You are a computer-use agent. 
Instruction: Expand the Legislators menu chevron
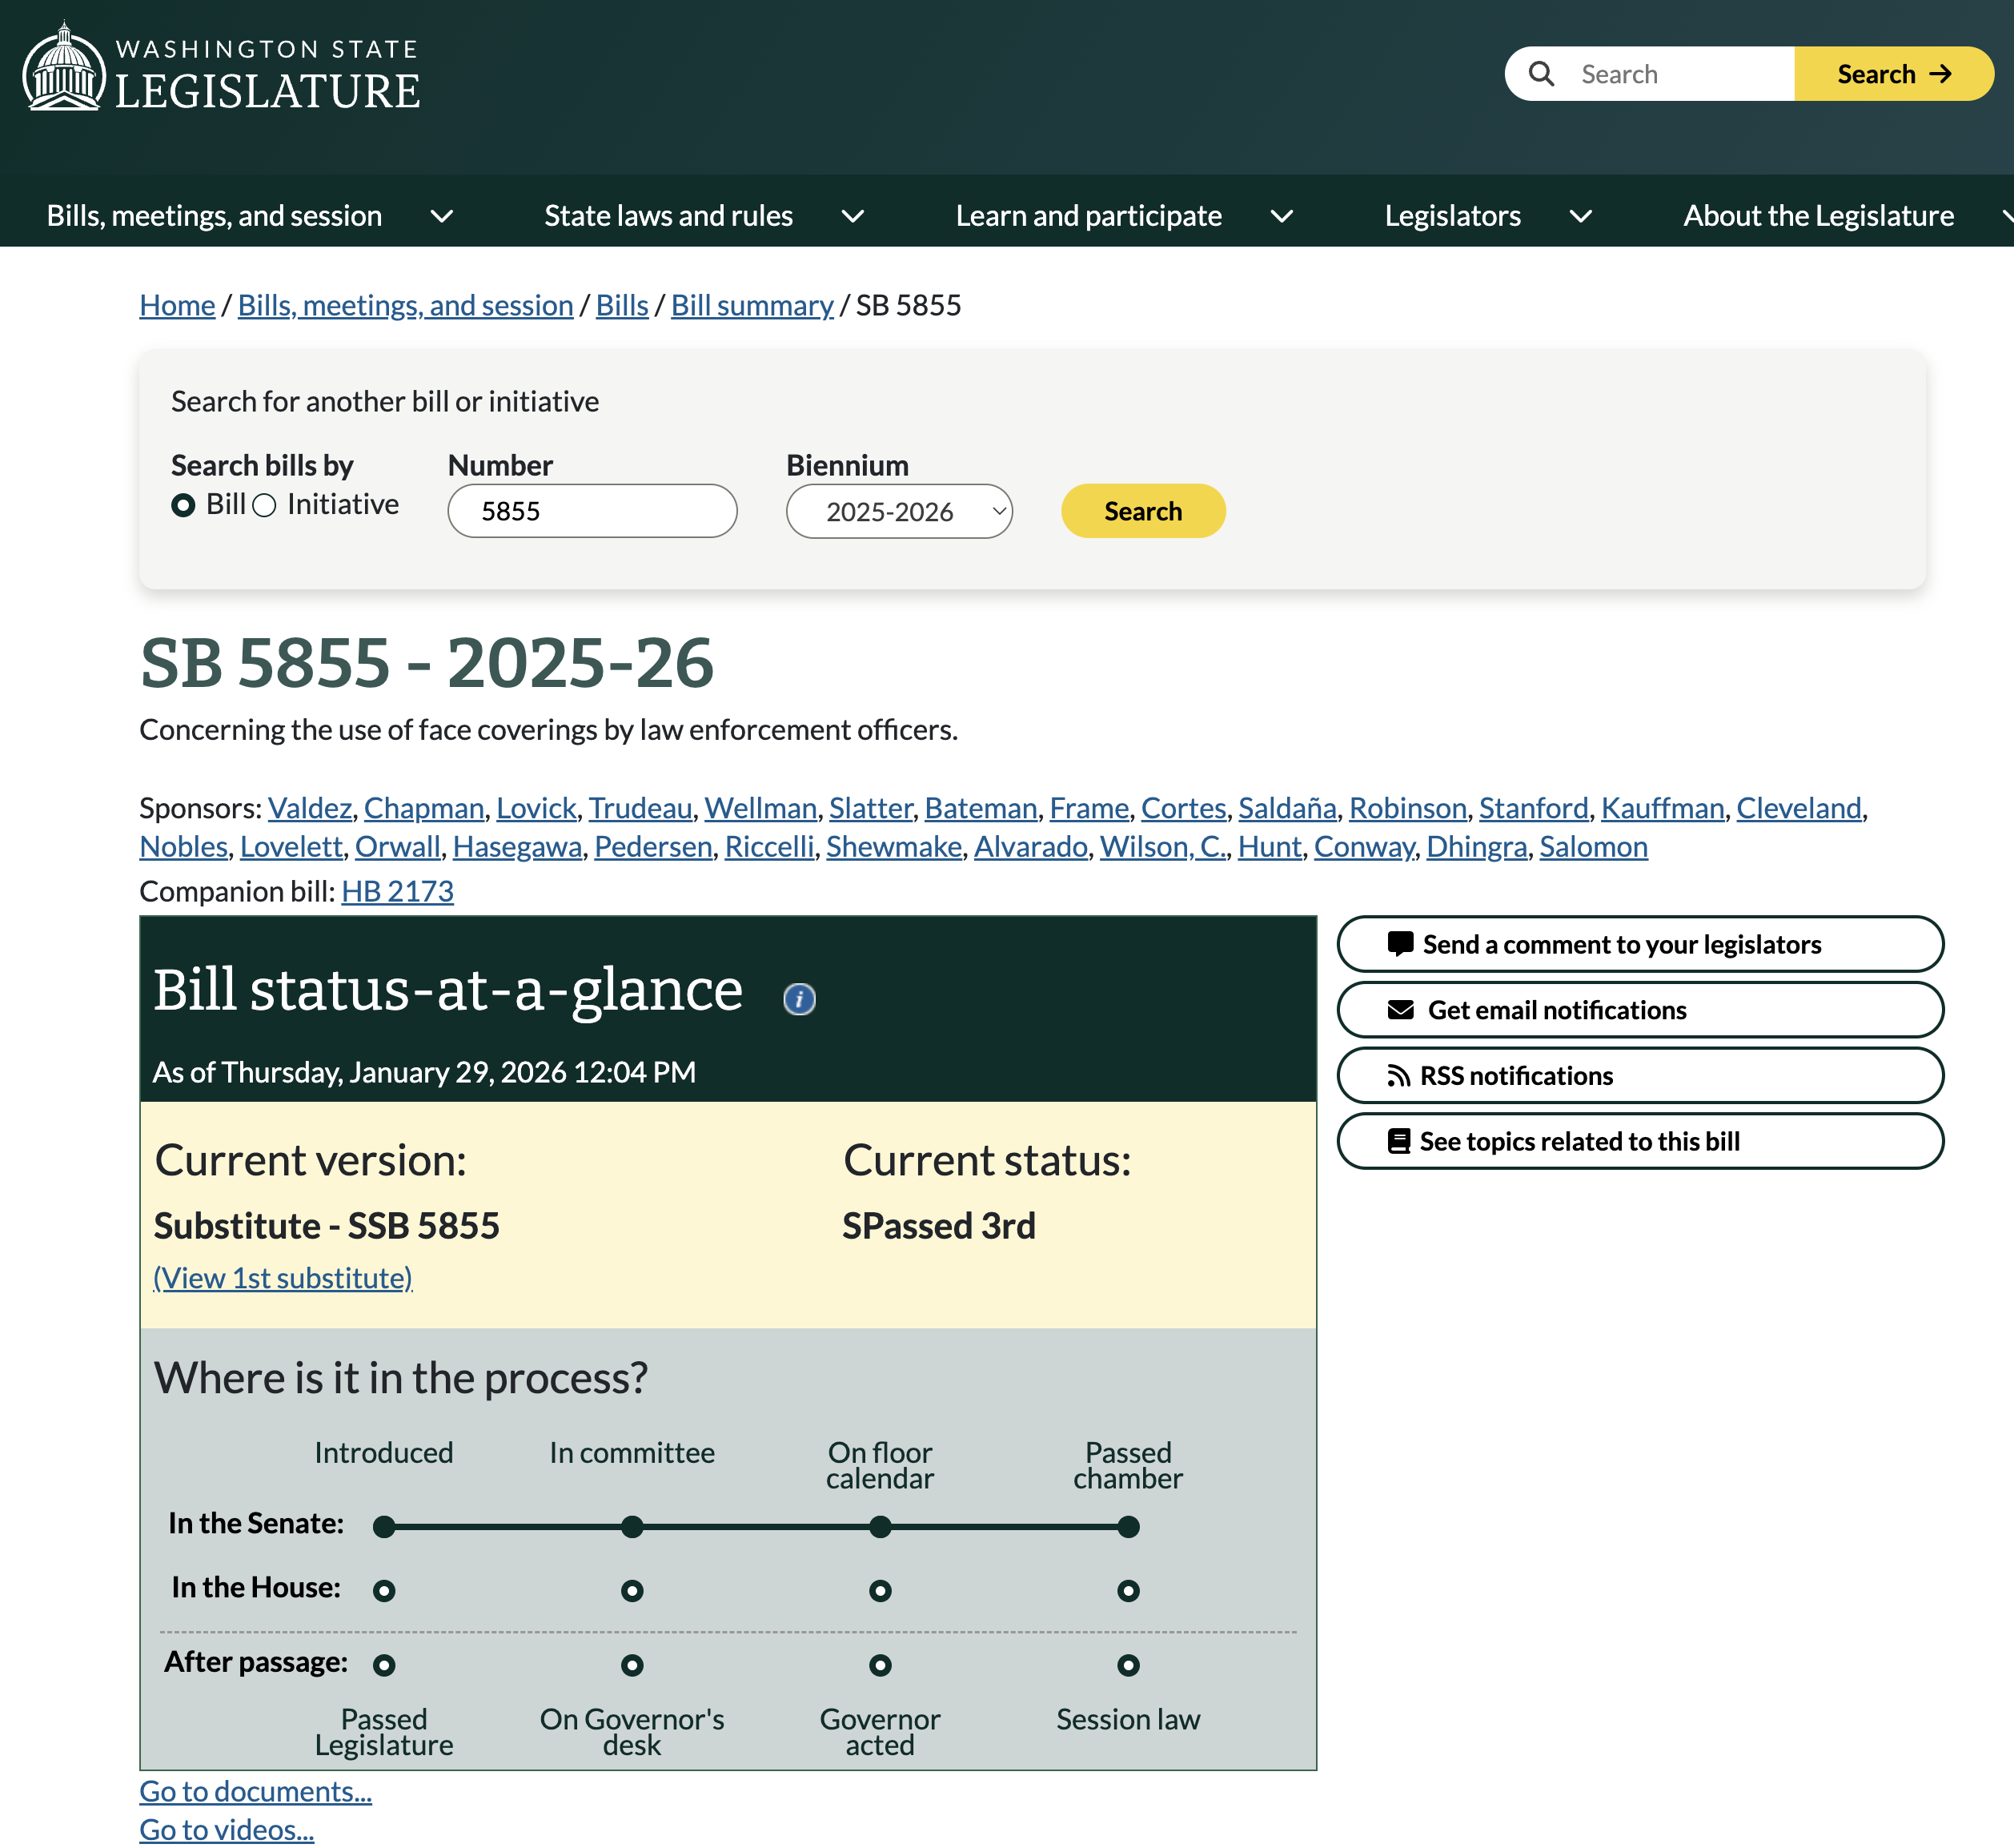(x=1580, y=216)
